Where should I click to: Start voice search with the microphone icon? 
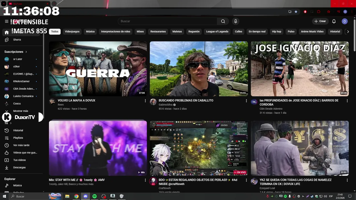pyautogui.click(x=236, y=21)
